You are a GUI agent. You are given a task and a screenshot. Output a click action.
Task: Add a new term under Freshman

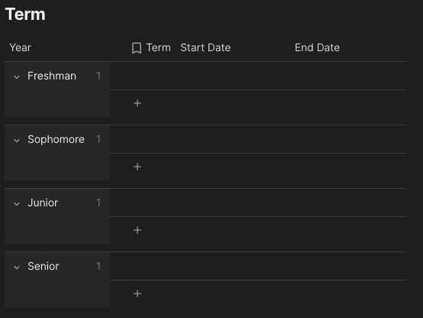(x=137, y=103)
